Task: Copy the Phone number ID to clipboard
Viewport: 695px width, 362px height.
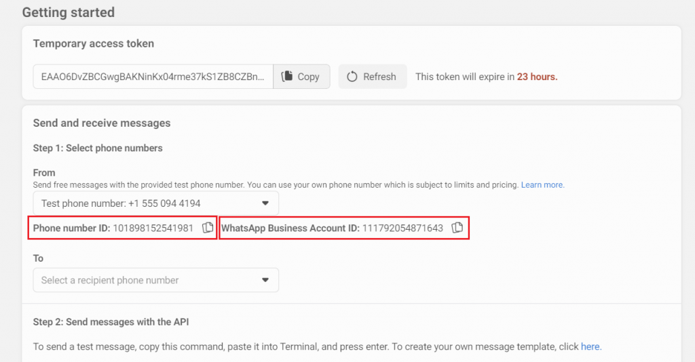Action: coord(208,228)
